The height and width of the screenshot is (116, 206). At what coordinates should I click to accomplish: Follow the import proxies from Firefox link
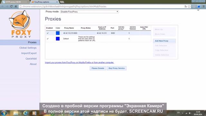point(80,63)
